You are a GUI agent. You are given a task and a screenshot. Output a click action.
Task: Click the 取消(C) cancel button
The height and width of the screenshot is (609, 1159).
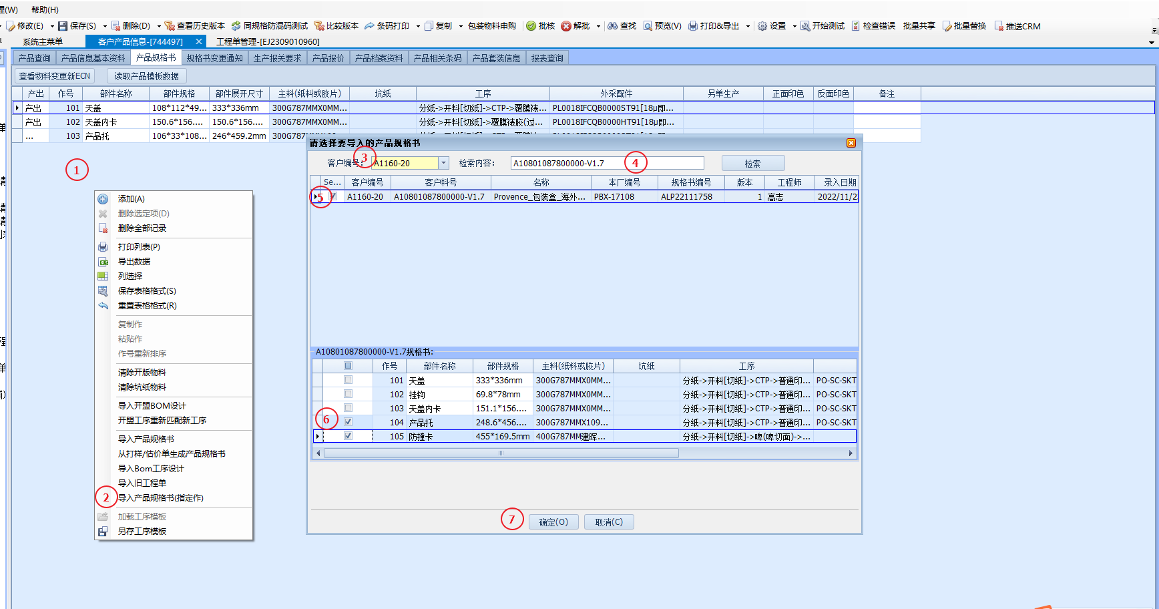point(609,522)
